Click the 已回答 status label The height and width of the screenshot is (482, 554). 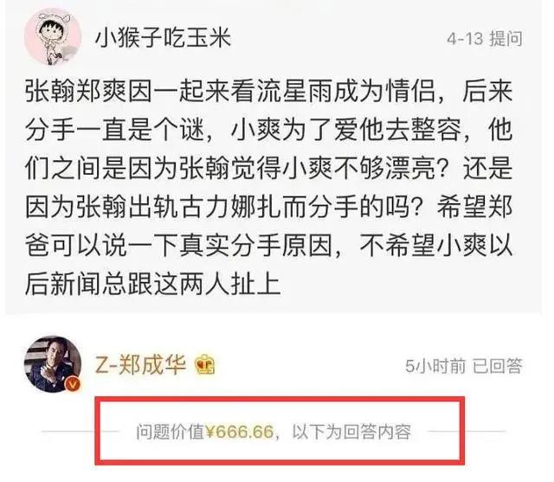(498, 366)
